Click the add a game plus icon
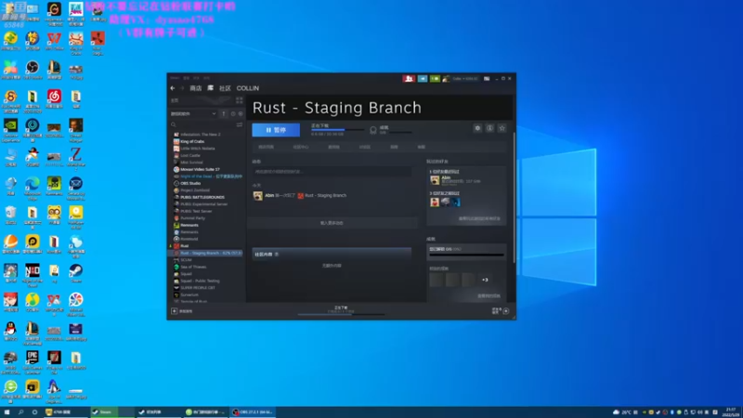The image size is (743, 418). (175, 311)
